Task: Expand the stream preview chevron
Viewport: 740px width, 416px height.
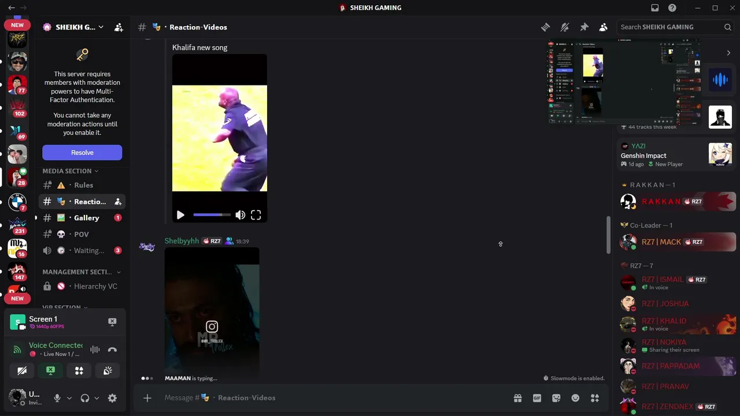Action: pyautogui.click(x=728, y=53)
